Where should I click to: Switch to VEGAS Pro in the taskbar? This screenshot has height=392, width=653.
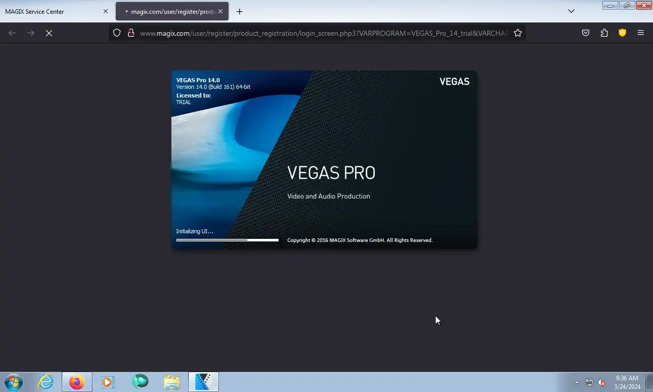click(x=204, y=382)
